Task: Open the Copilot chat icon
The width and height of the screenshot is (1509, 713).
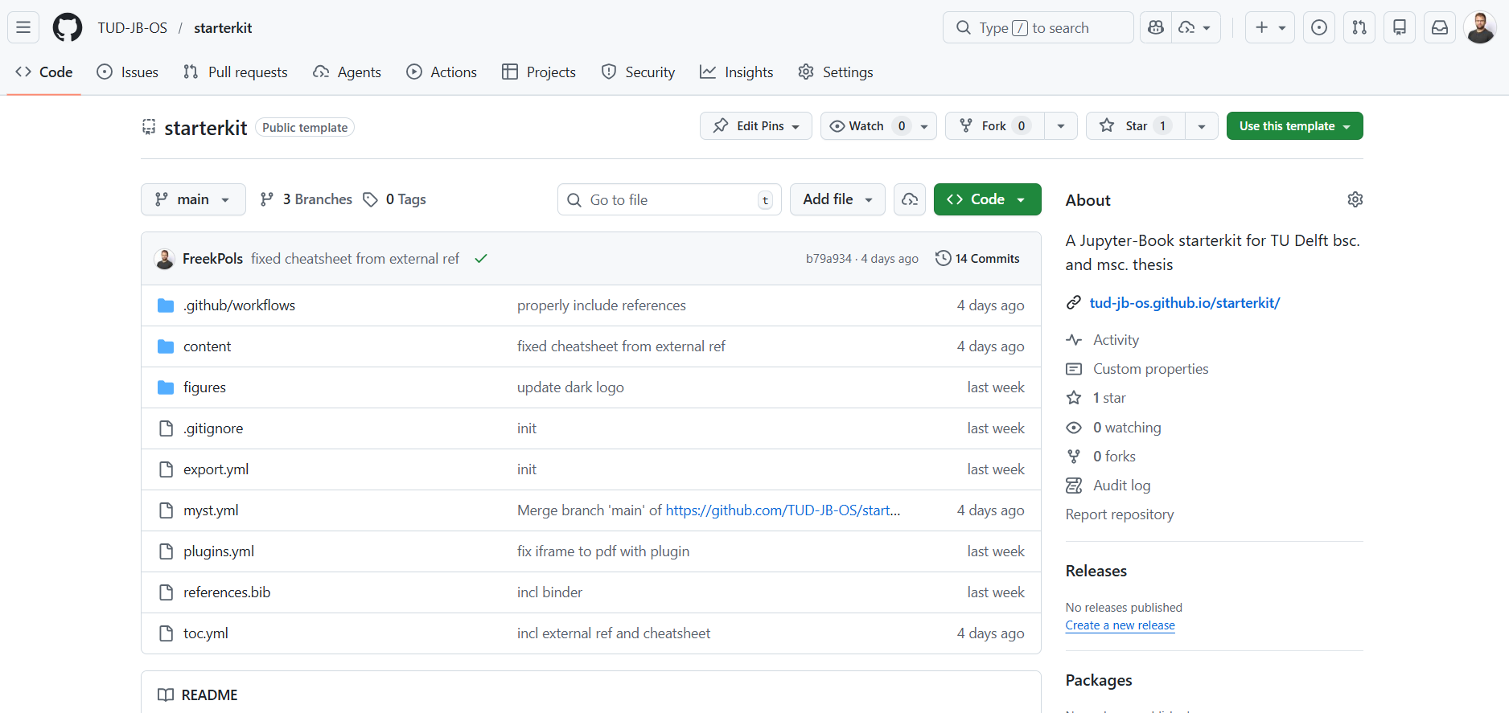Action: tap(1156, 27)
